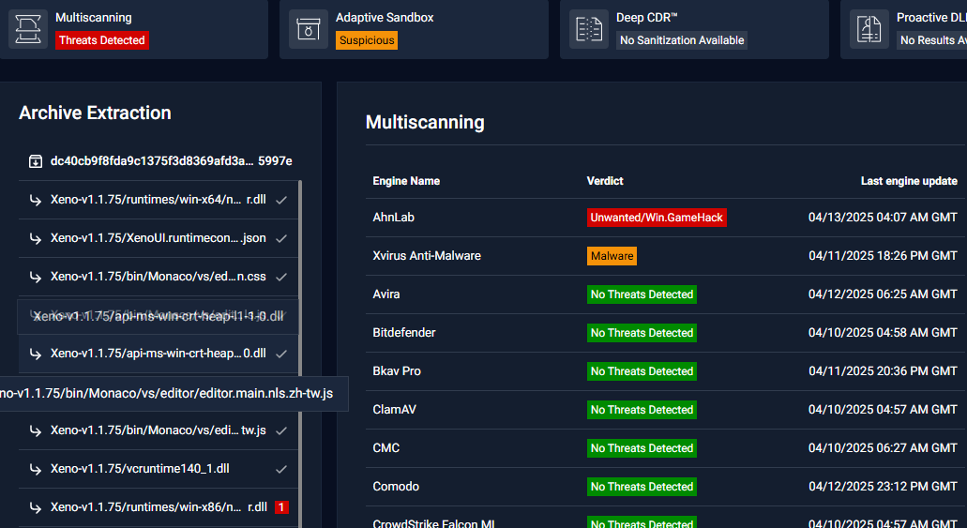
Task: Click checkmark on win-x64 r.dll row
Action: pos(281,200)
